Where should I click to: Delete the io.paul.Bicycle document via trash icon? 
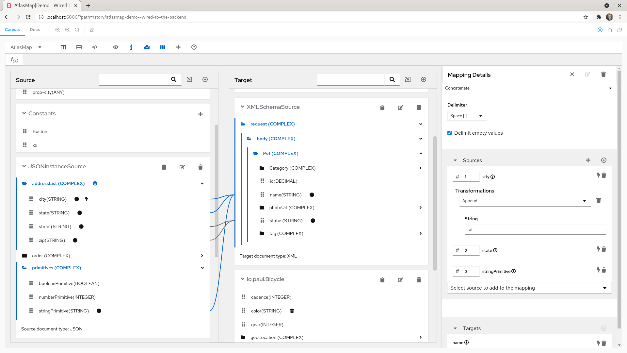419,280
